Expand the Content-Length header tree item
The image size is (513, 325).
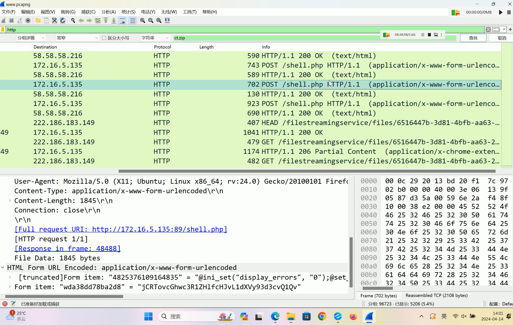10,201
